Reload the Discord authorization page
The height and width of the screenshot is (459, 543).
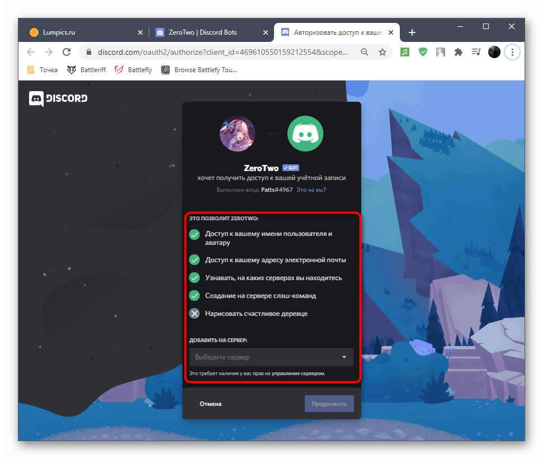pyautogui.click(x=67, y=52)
